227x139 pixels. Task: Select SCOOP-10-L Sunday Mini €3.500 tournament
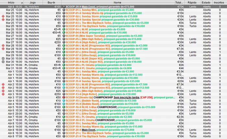[113, 71]
